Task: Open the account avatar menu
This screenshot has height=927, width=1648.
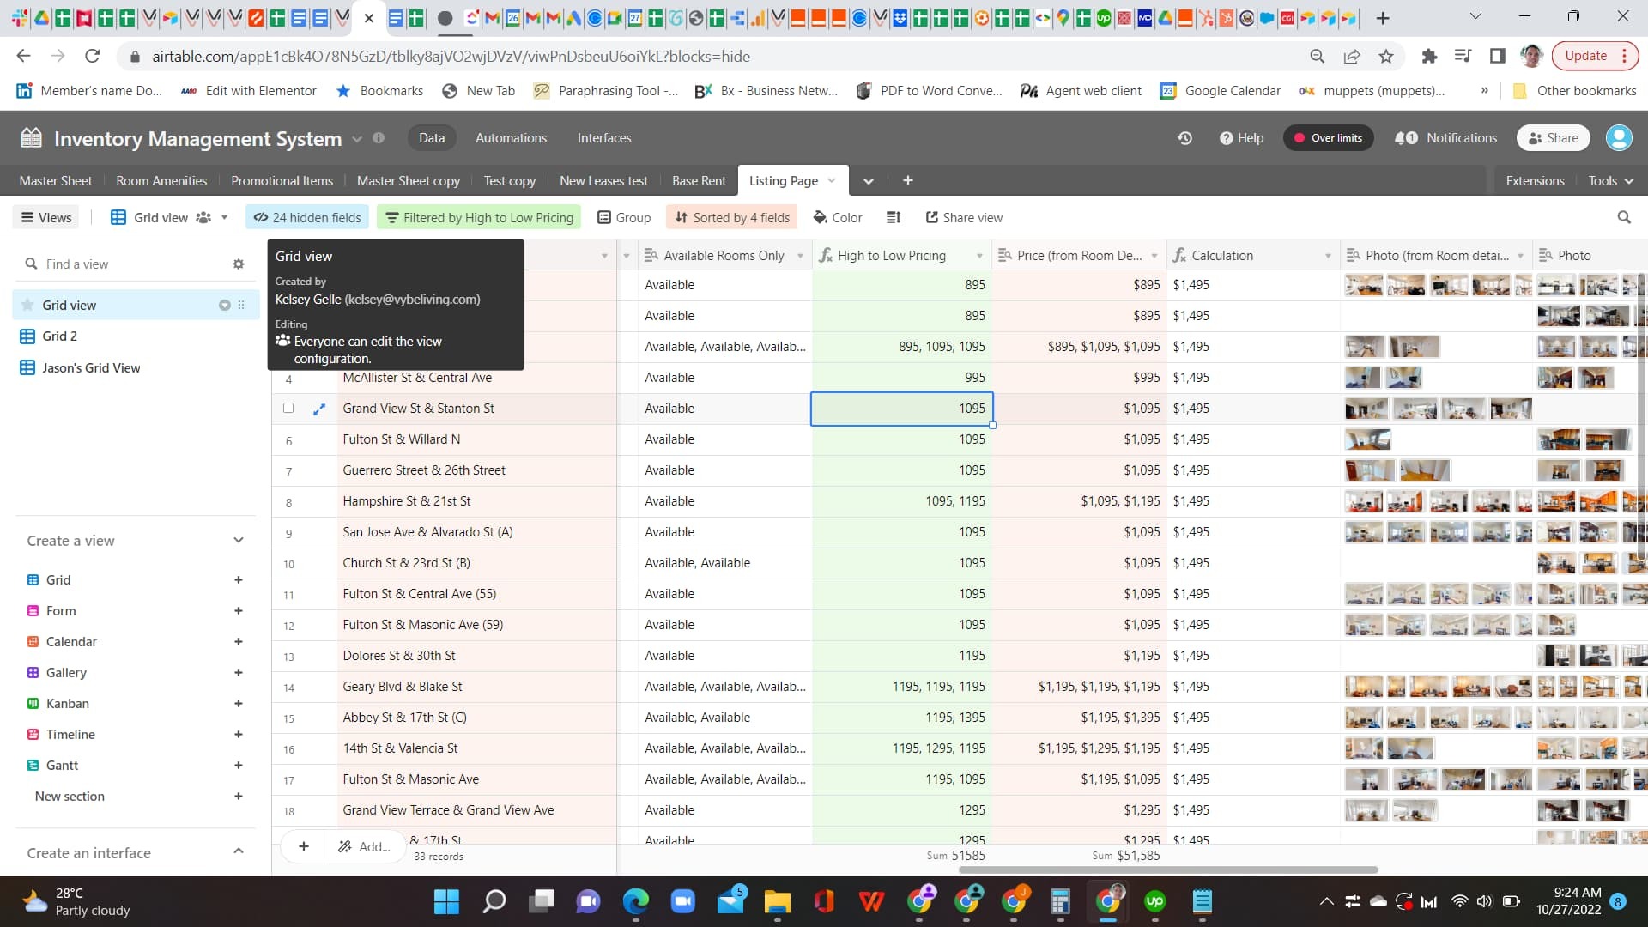Action: pos(1618,138)
